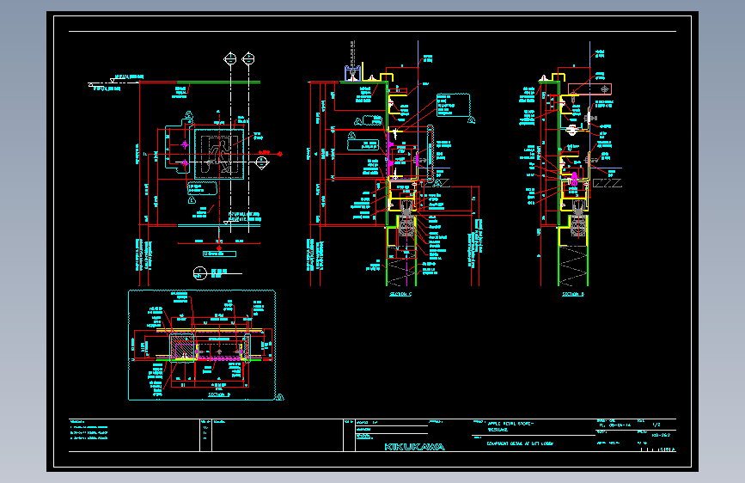The image size is (745, 483).
Task: Select the left grid bubble at top
Action: click(230, 59)
